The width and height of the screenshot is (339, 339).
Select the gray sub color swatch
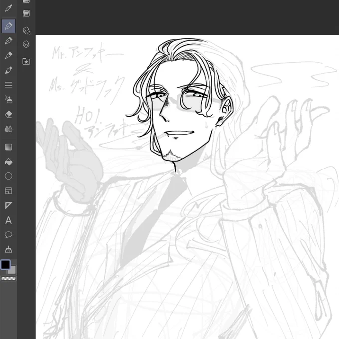(13, 271)
